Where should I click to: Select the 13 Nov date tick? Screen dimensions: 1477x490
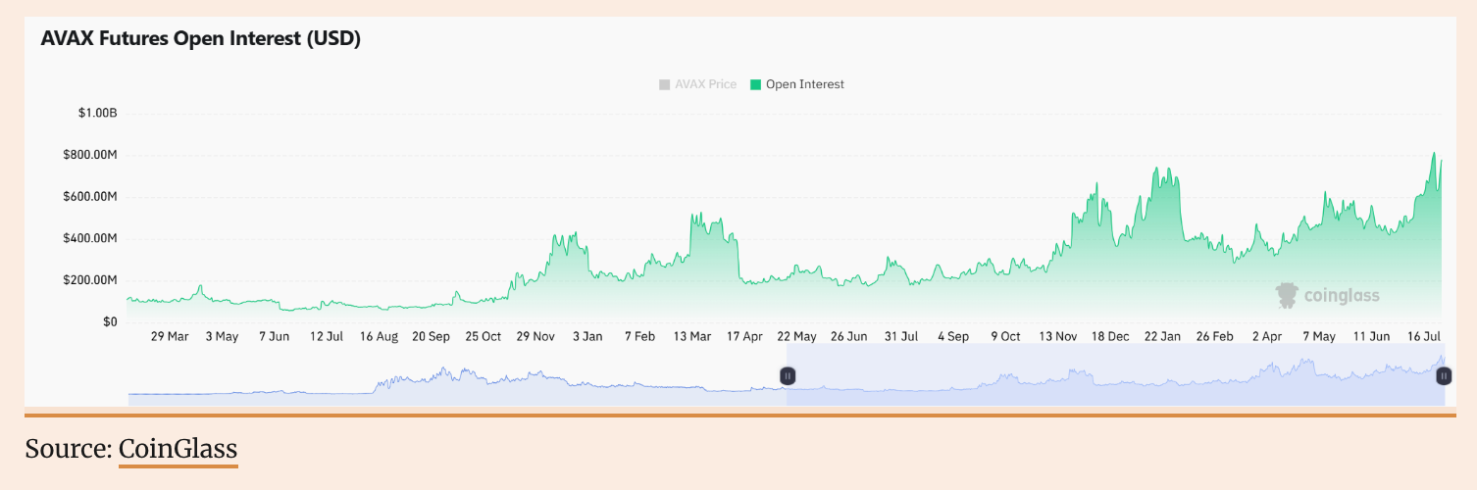coord(1057,336)
